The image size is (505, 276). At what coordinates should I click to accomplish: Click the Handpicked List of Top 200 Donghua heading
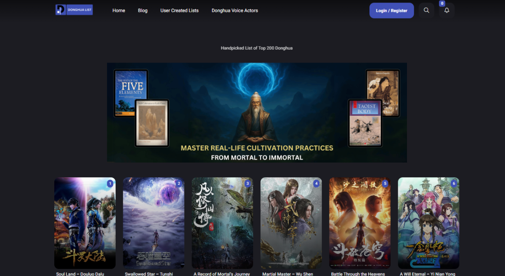[x=257, y=48]
